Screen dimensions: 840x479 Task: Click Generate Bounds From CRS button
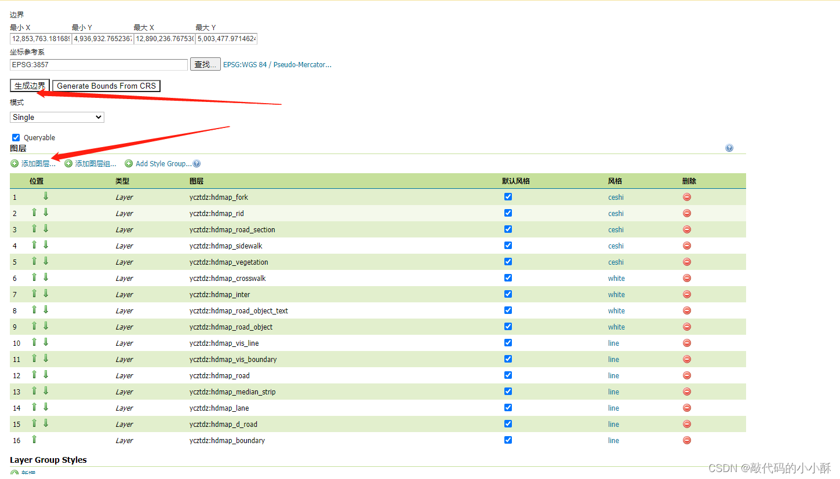click(x=107, y=86)
